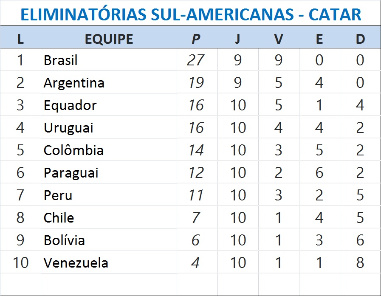Click the title 'ELIMINATÓRIAS SUL-AMERICANAS - CATAR'
Viewport: 381px width, 296px height.
191,14
